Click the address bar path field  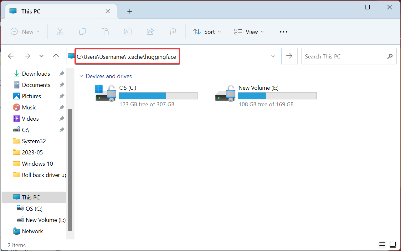point(174,56)
